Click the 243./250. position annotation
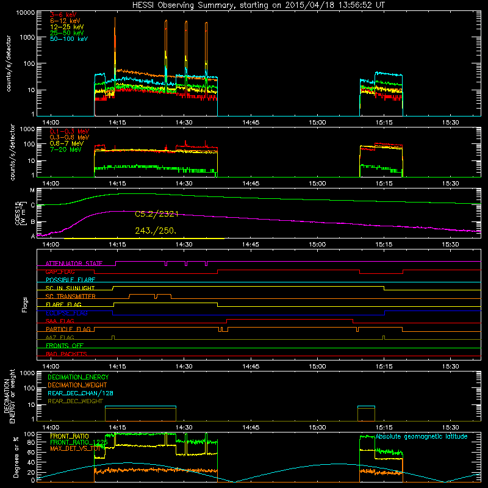The width and height of the screenshot is (488, 488). (156, 231)
